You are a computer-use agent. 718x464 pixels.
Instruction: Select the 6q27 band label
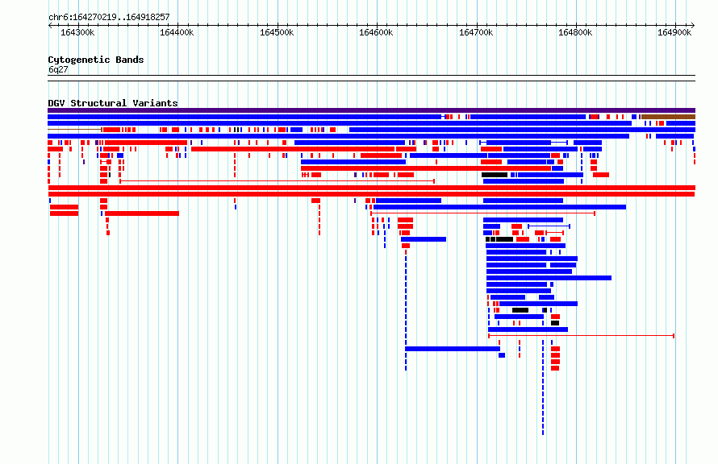tap(58, 69)
